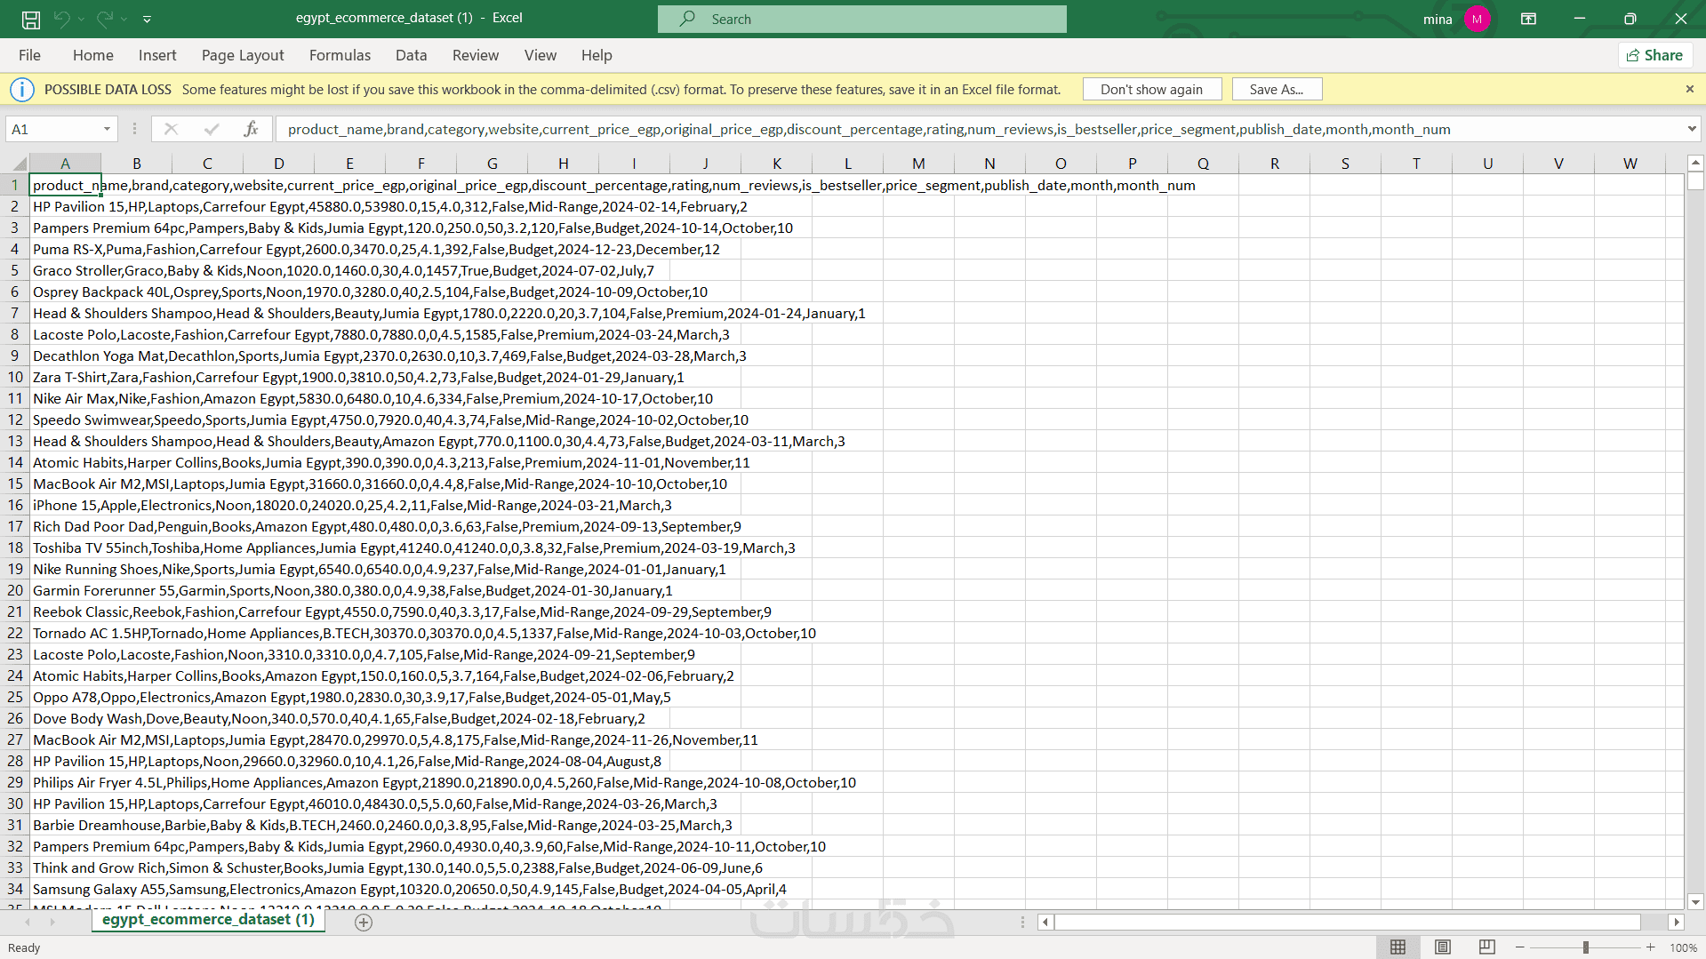Screen dimensions: 1706x959
Task: Click the Search box in title bar
Action: [861, 19]
